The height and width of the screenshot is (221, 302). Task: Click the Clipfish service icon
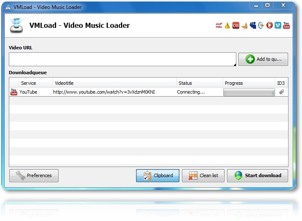tap(219, 25)
